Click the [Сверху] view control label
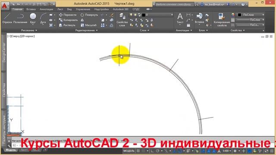Screen dimensions: 276x155 coord(16,36)
